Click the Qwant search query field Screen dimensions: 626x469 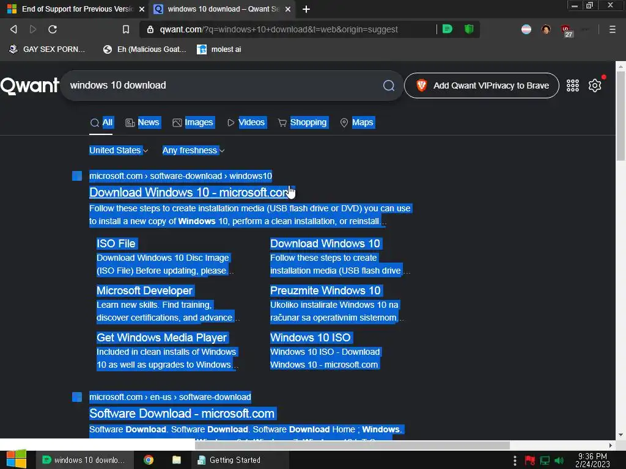point(224,85)
